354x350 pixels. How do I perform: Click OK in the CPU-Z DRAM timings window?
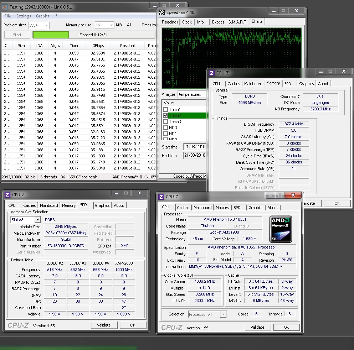(x=337, y=203)
